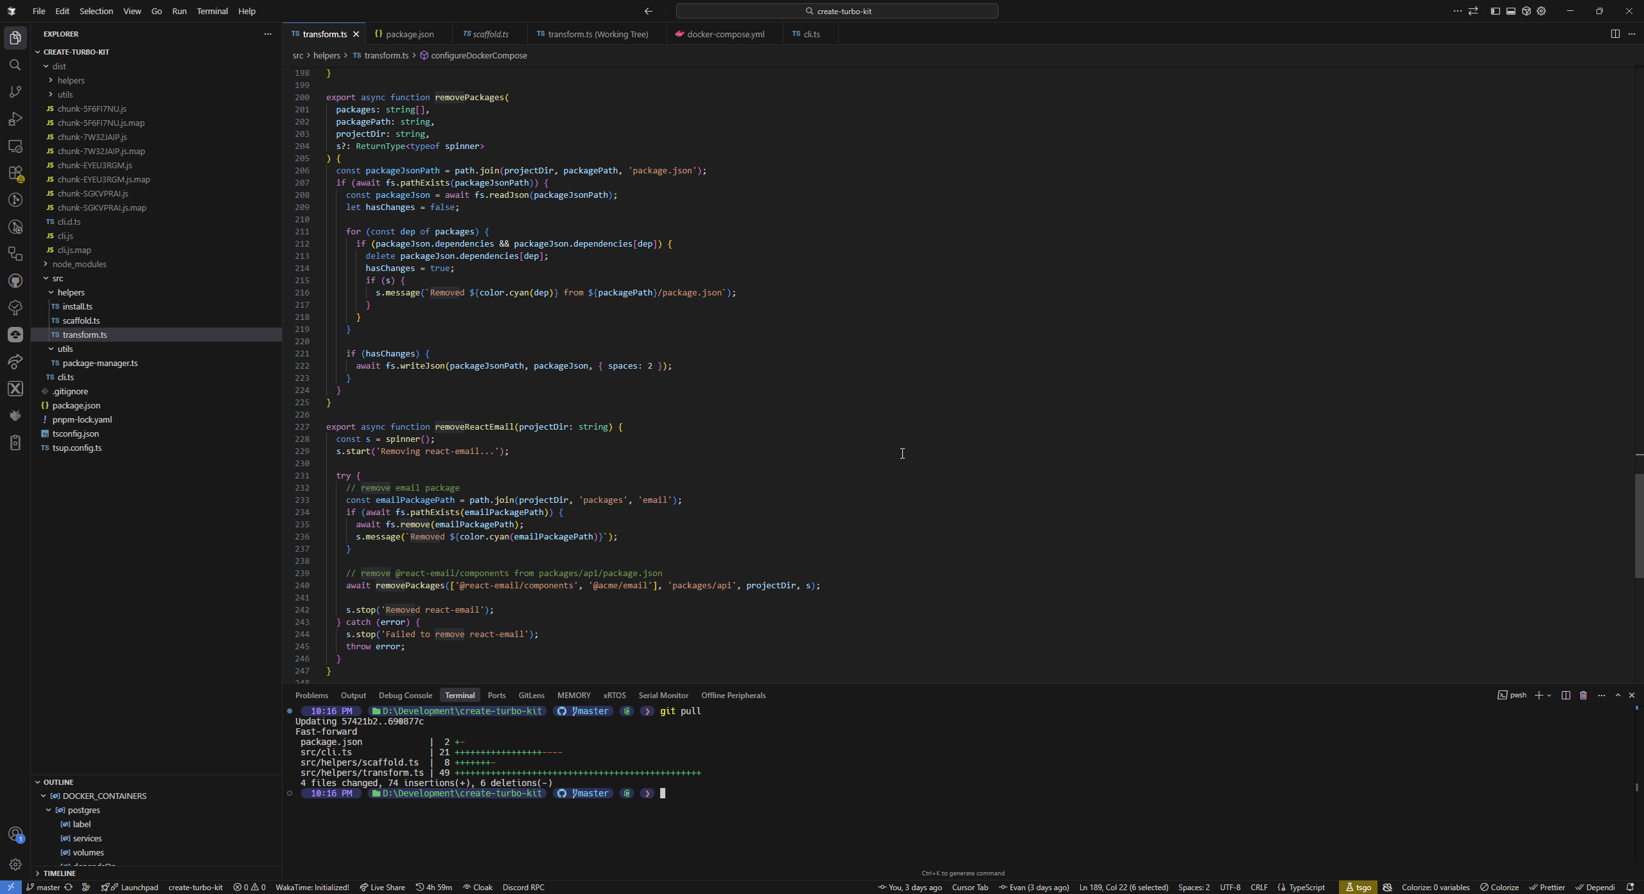1644x894 pixels.
Task: Maximize panel size chevron toggle
Action: (x=1618, y=696)
